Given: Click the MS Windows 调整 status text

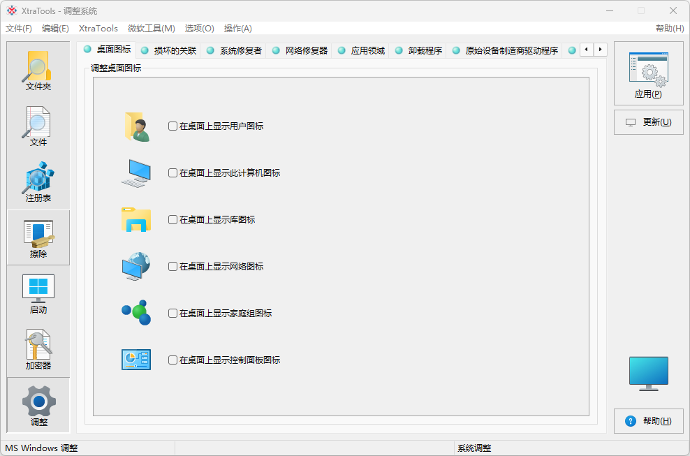Looking at the screenshot, I should tap(41, 448).
